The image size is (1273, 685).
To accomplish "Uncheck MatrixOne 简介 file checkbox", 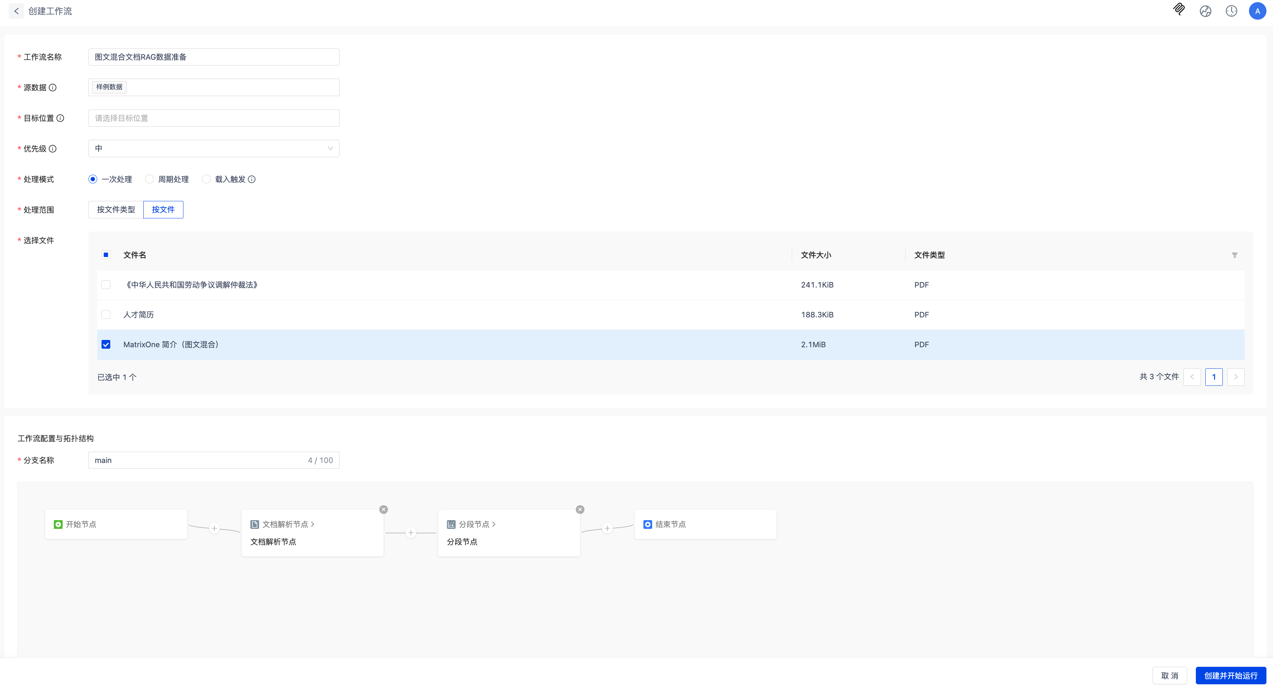I will [x=106, y=344].
